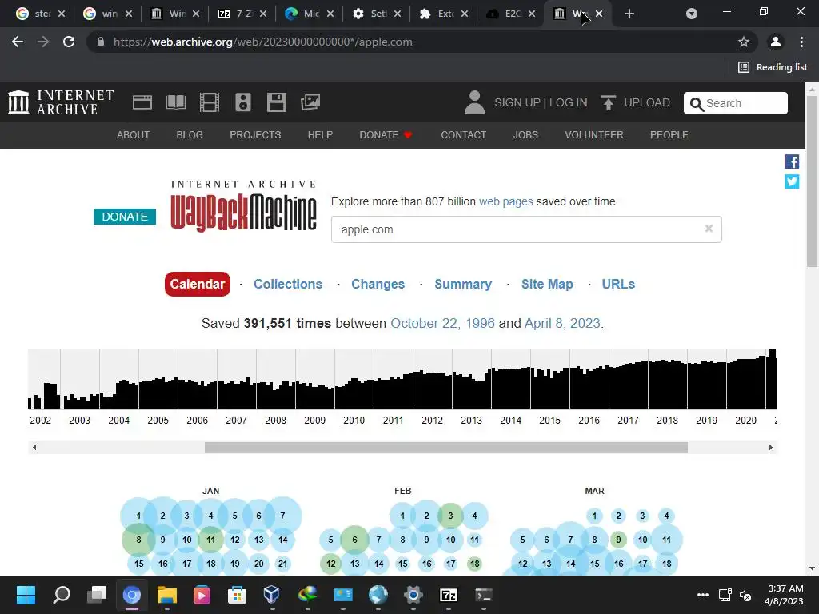Viewport: 819px width, 614px height.
Task: Open the Internet Archive Web icon
Action: pyautogui.click(x=142, y=102)
